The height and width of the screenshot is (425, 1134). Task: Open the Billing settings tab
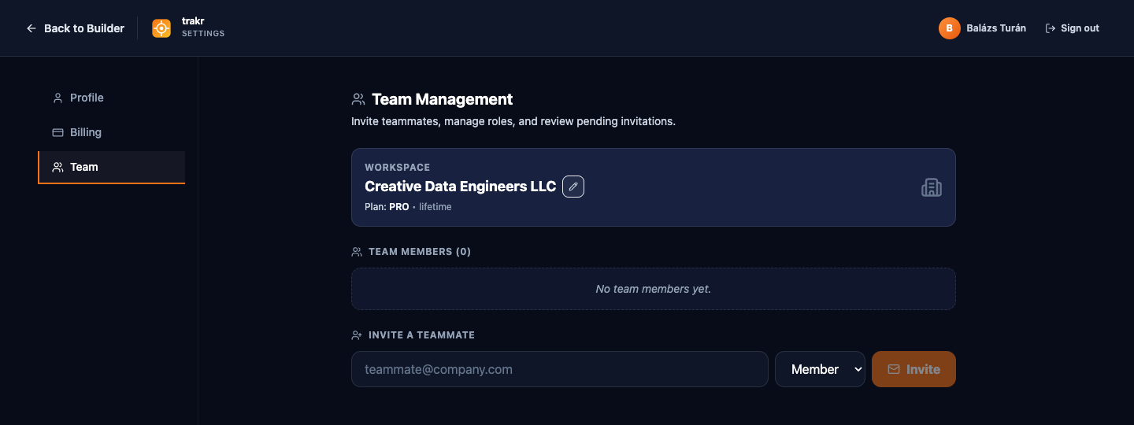[112, 132]
